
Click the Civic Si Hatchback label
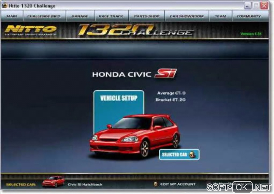(85, 184)
